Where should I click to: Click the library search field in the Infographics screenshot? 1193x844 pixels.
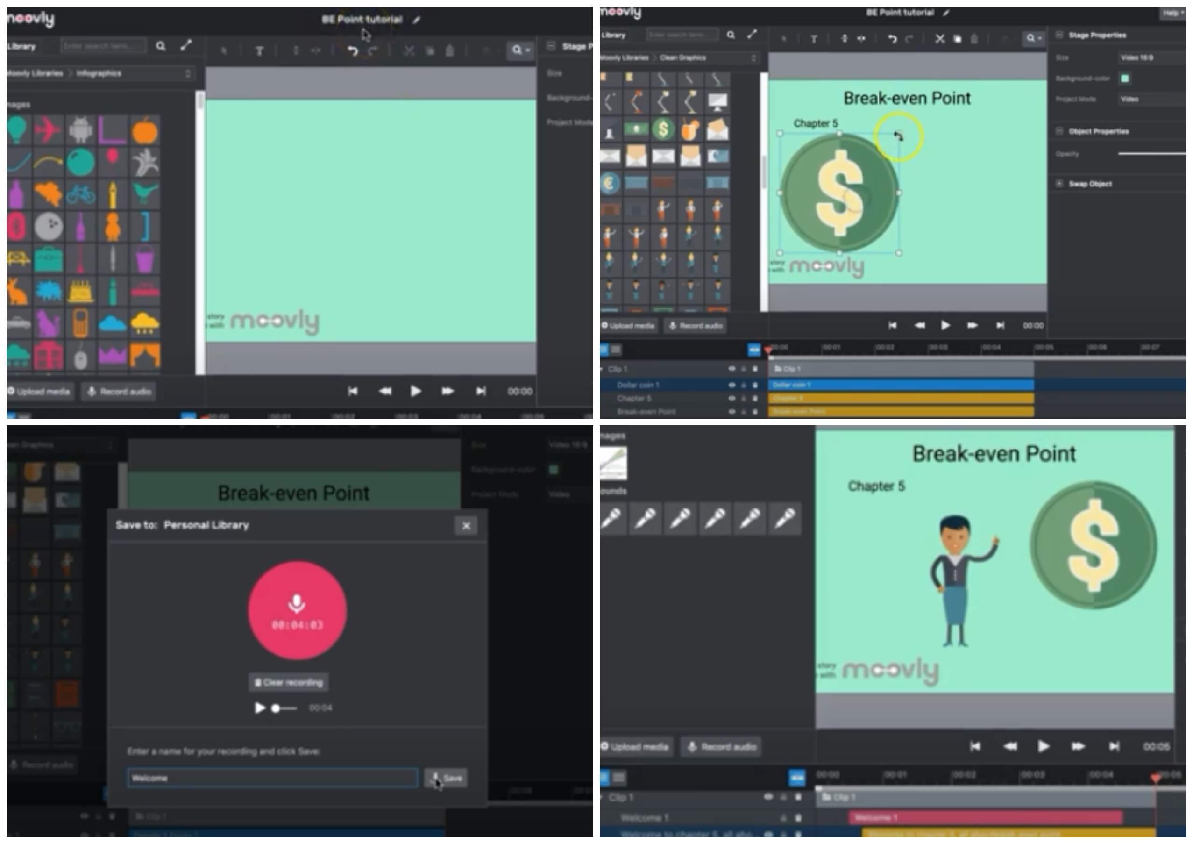coord(104,46)
